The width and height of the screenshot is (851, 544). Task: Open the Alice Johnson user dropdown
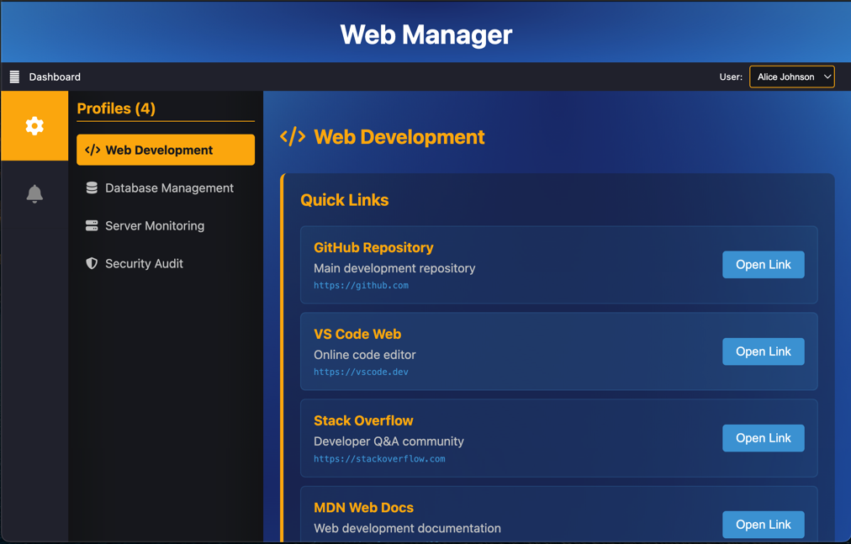point(791,77)
